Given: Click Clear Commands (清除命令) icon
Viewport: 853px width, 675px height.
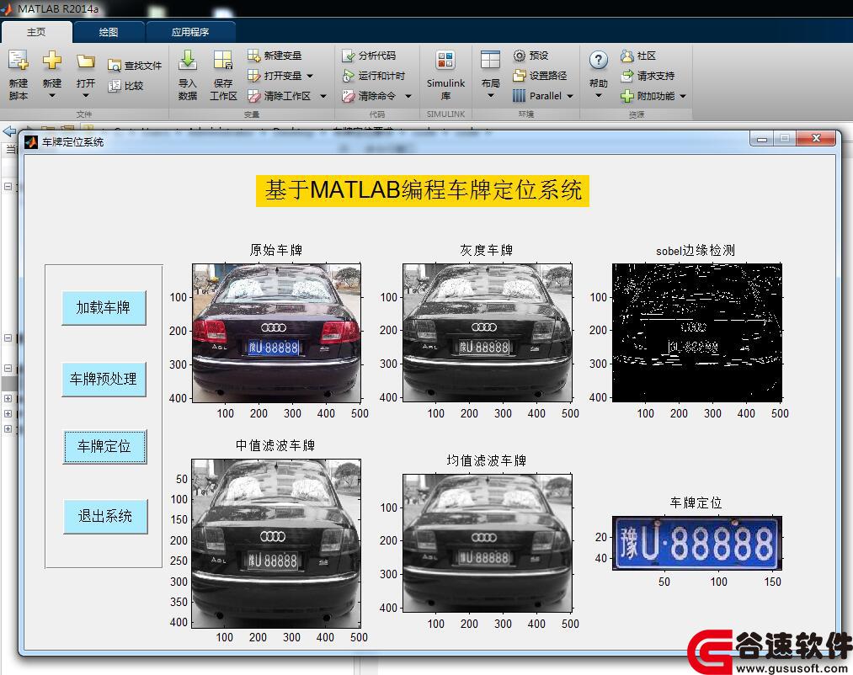Looking at the screenshot, I should pos(348,96).
